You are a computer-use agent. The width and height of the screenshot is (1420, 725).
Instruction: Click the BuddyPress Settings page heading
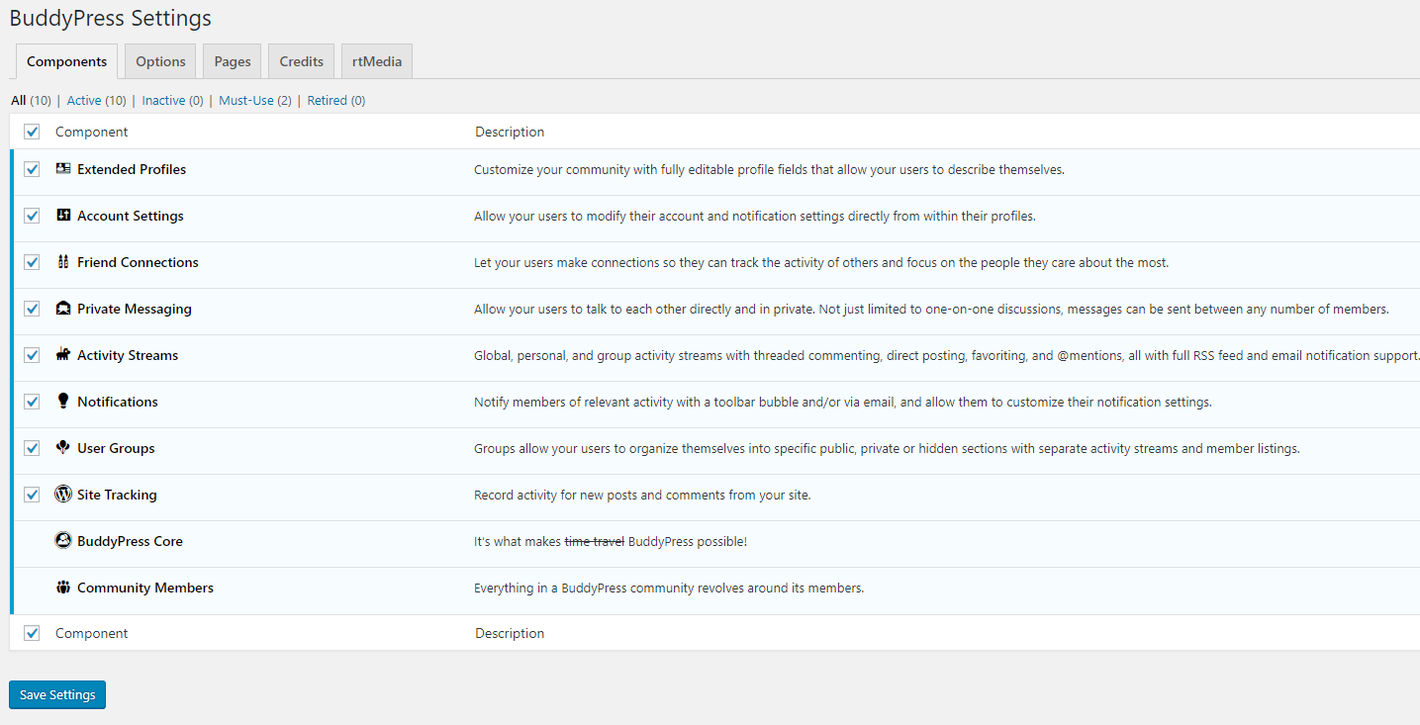coord(110,18)
